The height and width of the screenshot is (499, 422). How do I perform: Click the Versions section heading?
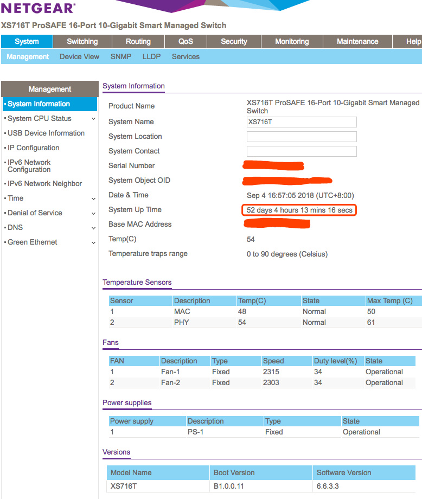coord(116,452)
